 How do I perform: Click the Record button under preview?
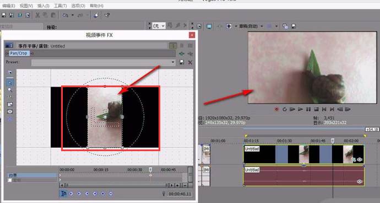tap(276, 109)
